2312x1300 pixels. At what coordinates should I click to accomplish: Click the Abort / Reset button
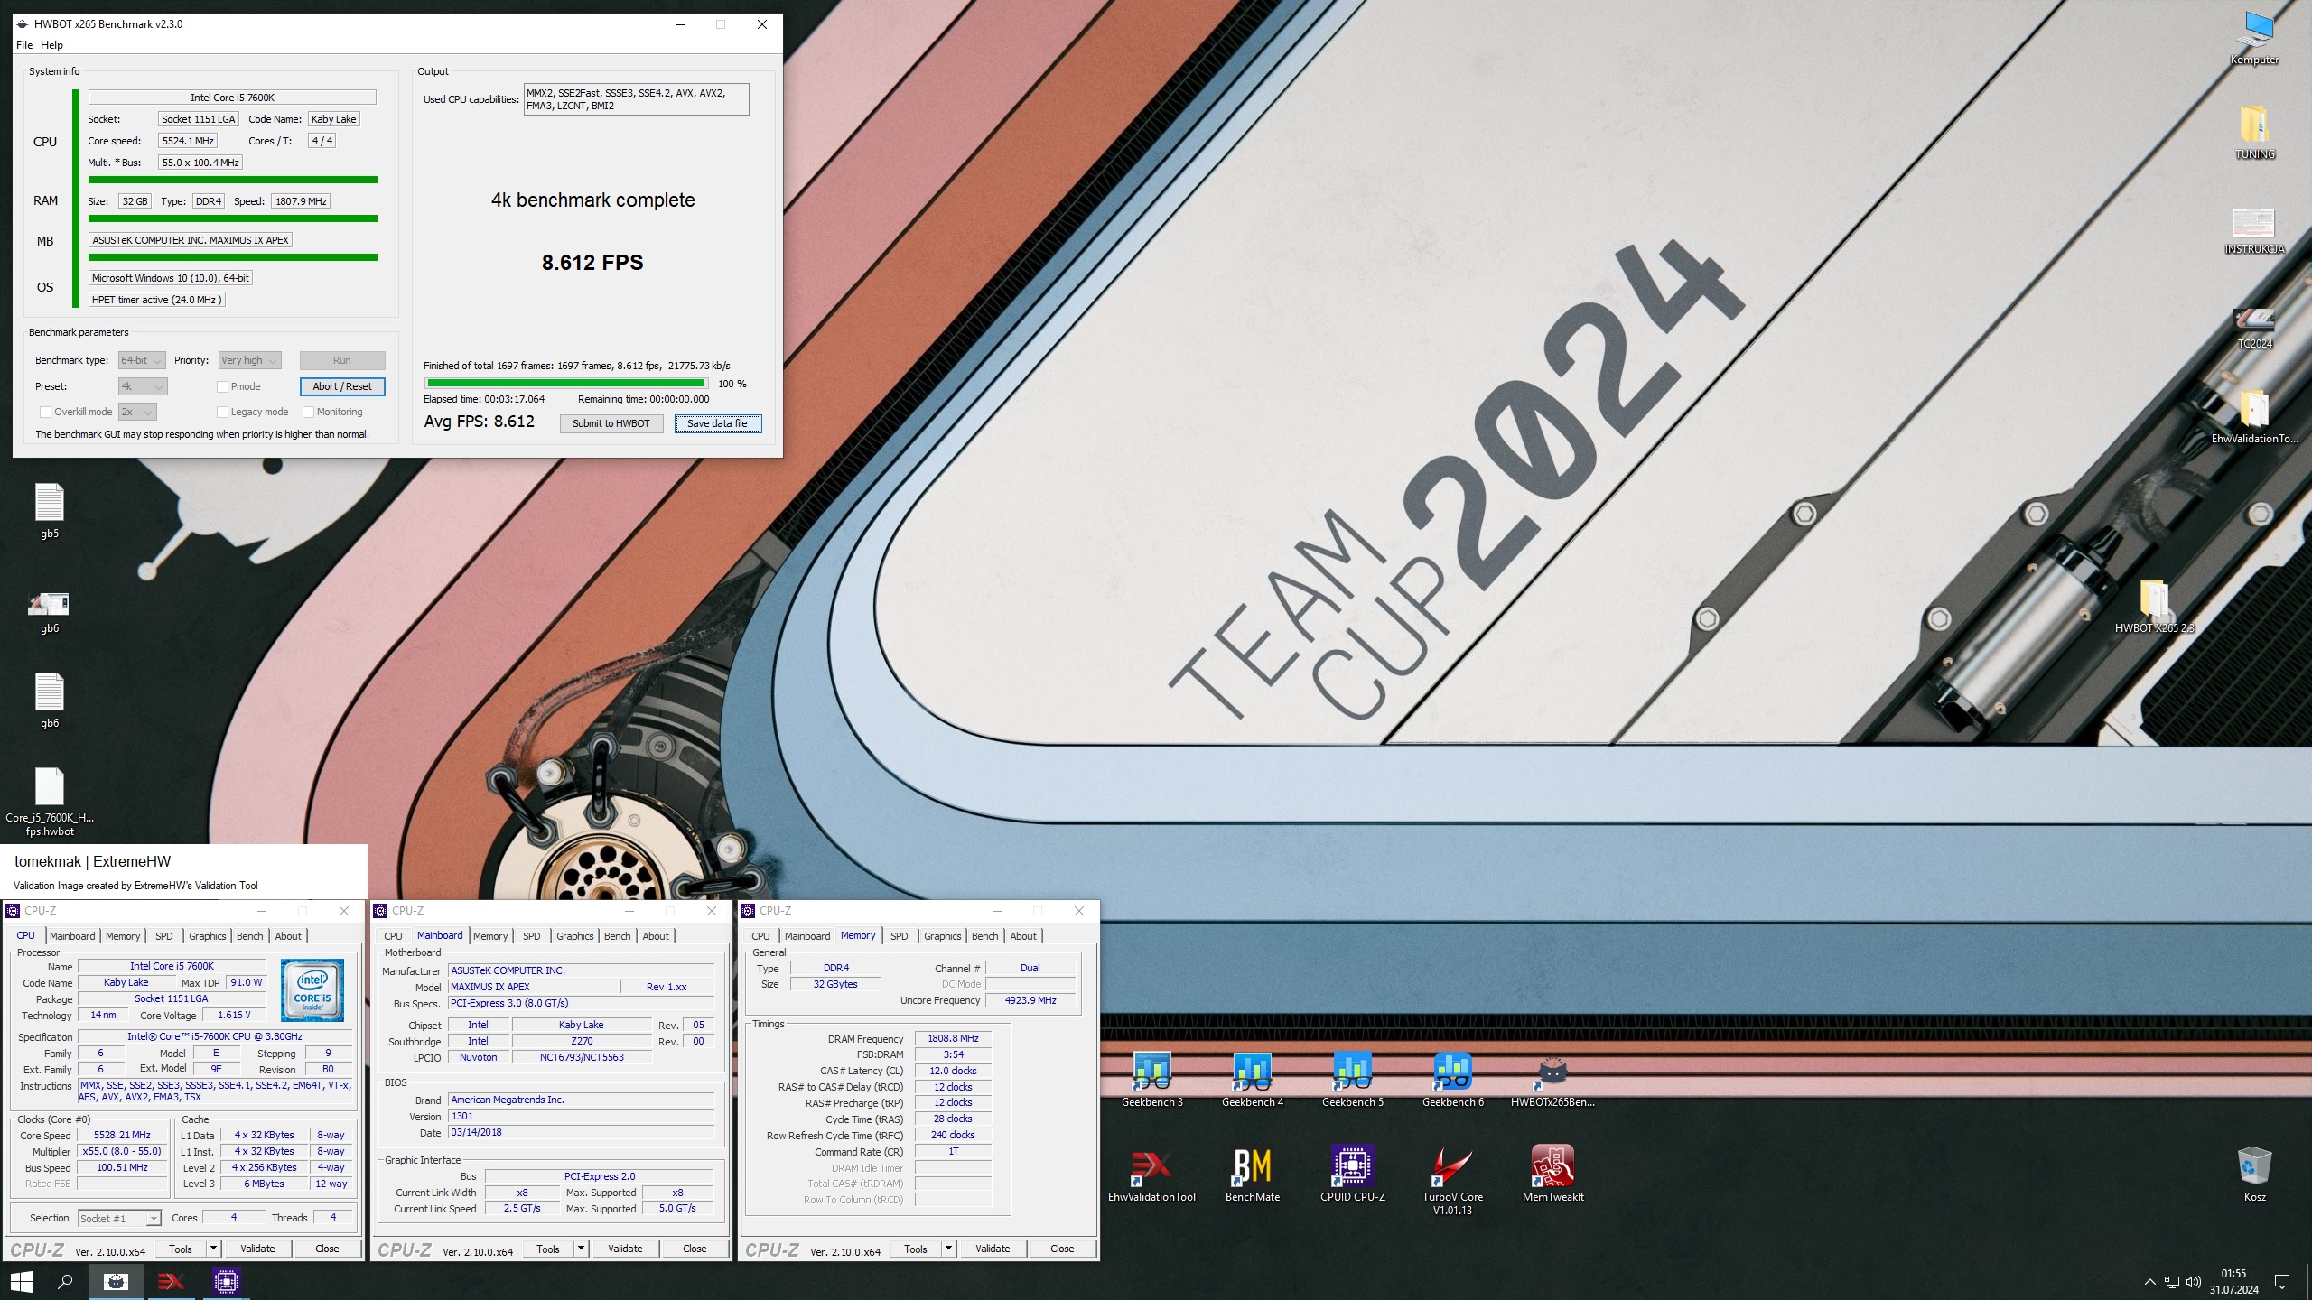pyautogui.click(x=342, y=386)
